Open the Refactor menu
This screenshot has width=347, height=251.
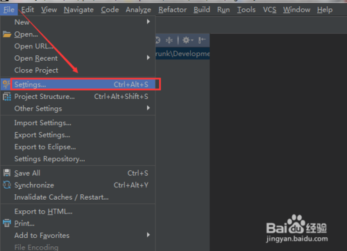(x=172, y=10)
